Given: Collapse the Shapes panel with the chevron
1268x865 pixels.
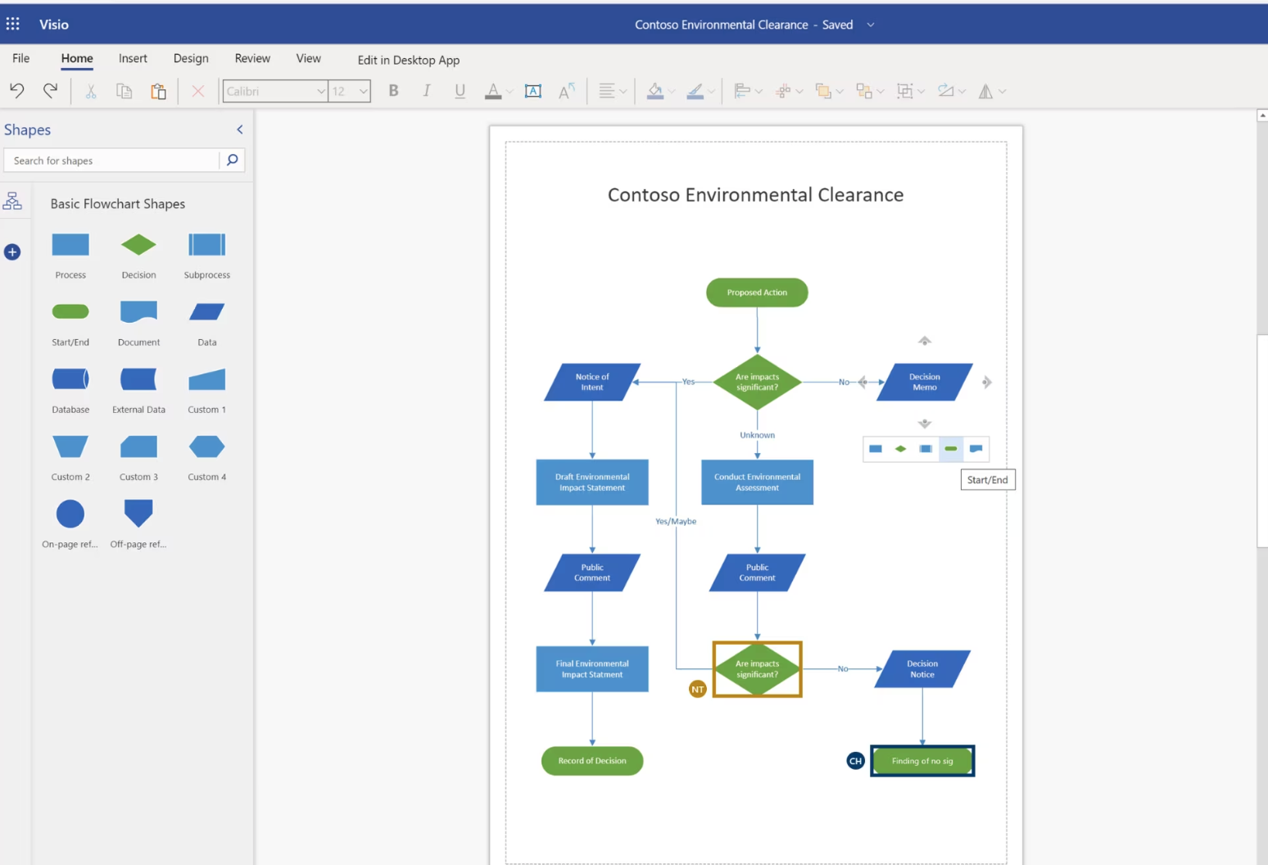Looking at the screenshot, I should (239, 129).
